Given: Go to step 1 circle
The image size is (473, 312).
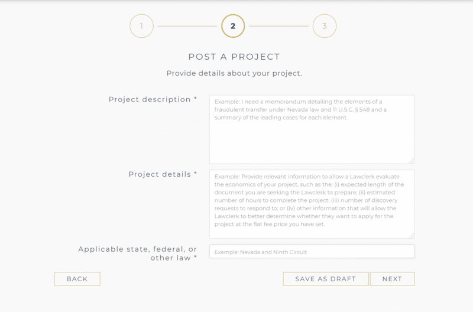Looking at the screenshot, I should [x=141, y=26].
